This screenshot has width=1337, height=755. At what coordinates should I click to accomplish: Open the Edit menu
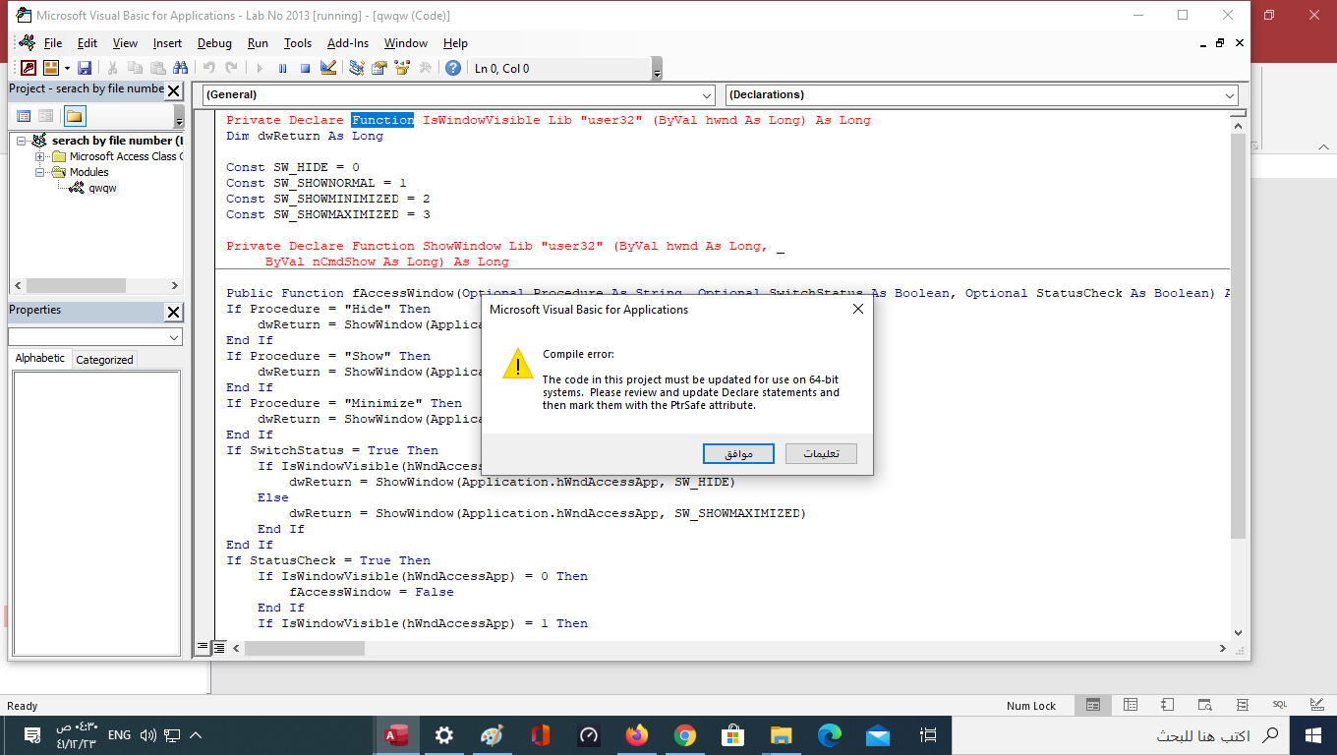87,43
